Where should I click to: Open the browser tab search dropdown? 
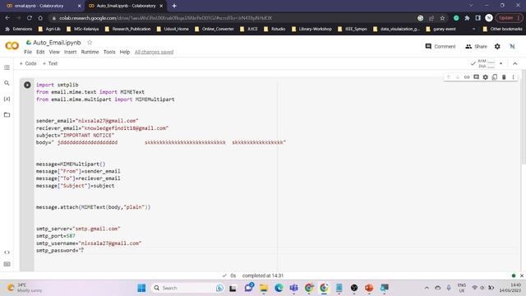tap(471, 6)
